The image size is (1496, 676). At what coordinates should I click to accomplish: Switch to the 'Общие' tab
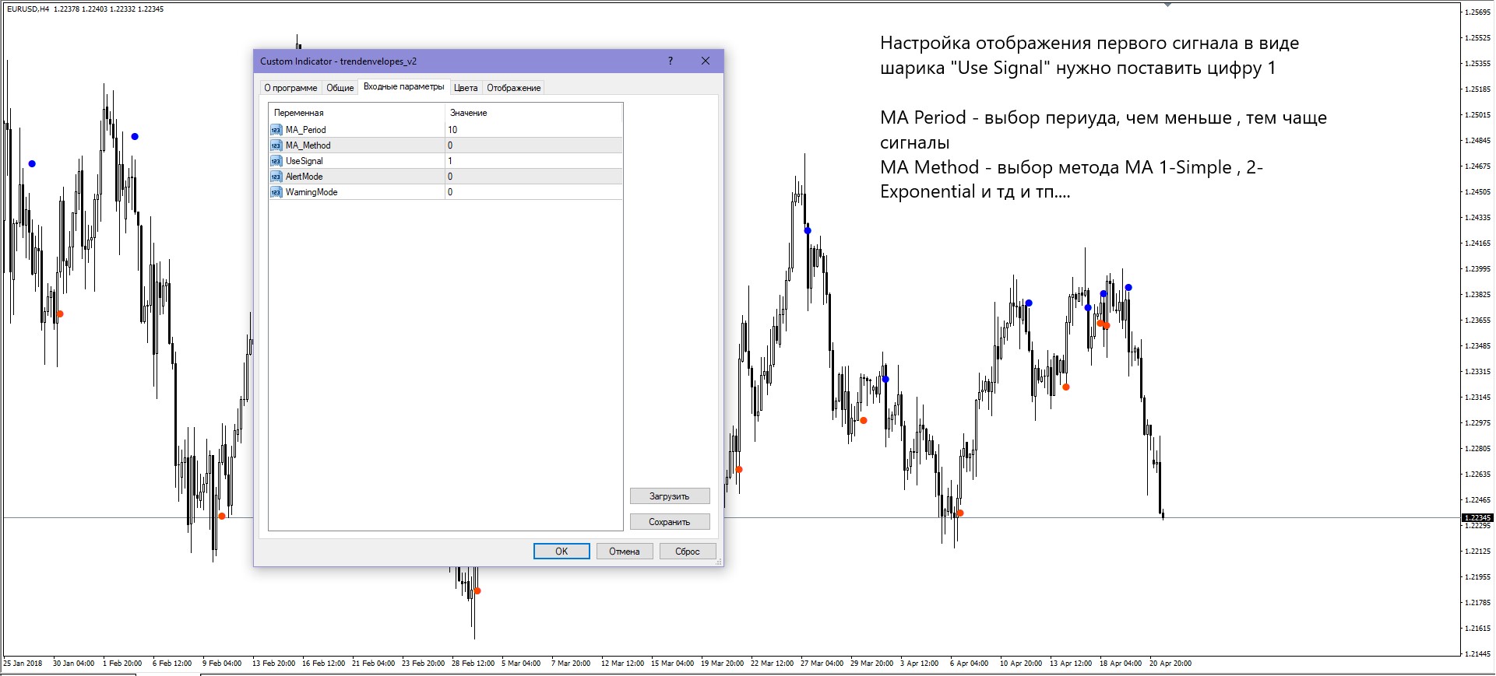[x=340, y=88]
